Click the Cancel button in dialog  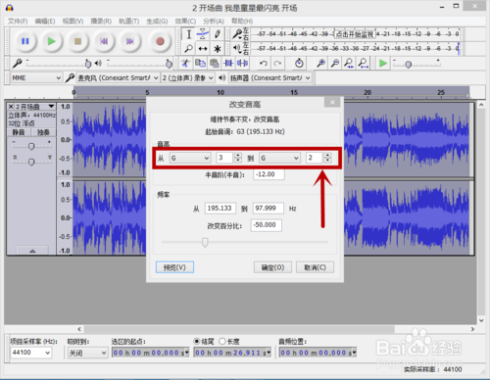(315, 267)
